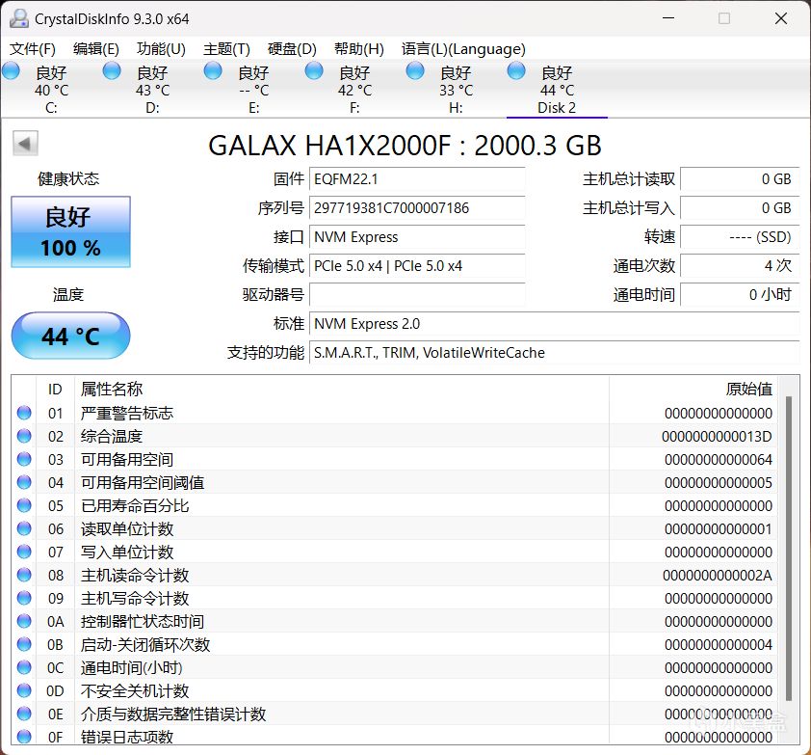Switch to the C: drive tab at 40 °C

point(51,90)
